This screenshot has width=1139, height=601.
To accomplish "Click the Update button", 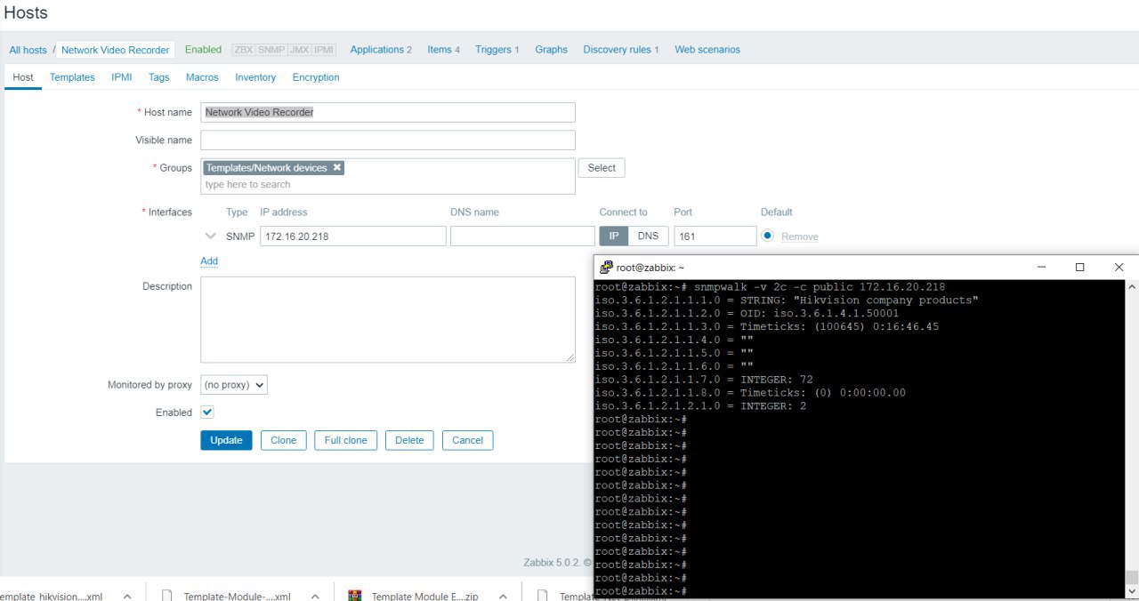I will (226, 440).
